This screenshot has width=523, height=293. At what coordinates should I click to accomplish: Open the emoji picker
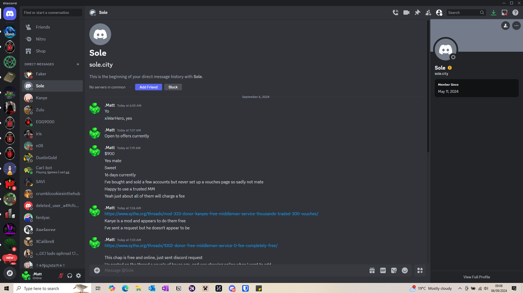point(405,271)
